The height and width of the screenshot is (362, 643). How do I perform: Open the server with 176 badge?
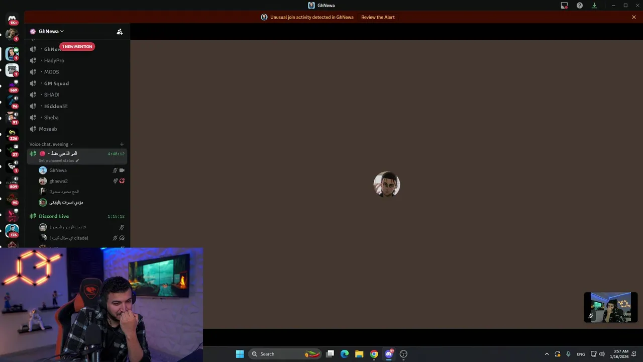pyautogui.click(x=12, y=230)
